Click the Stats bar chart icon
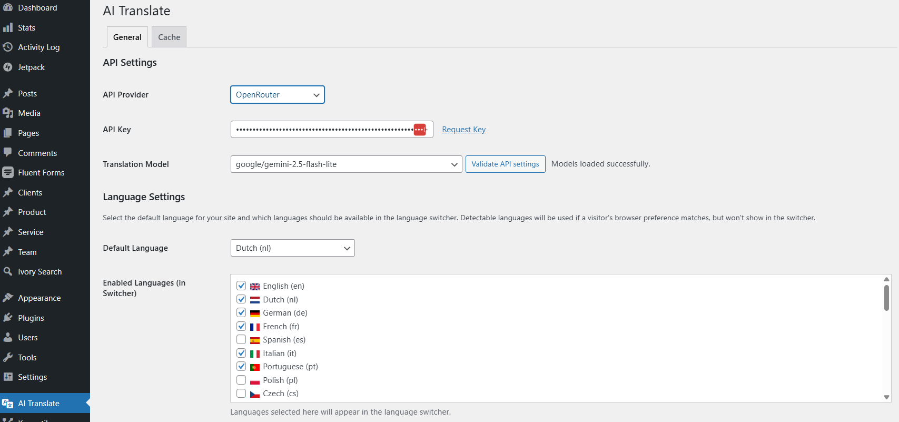 [x=8, y=27]
